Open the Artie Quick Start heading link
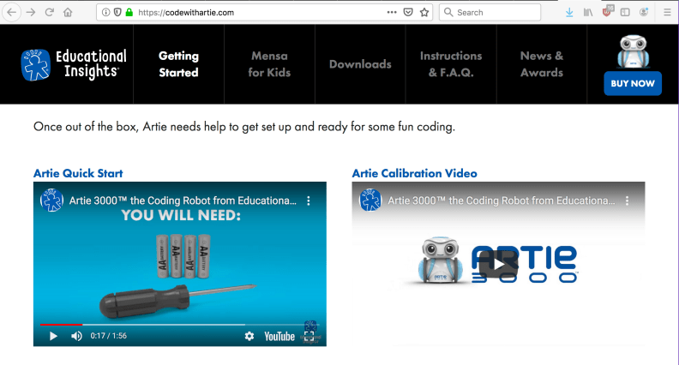 coord(78,173)
